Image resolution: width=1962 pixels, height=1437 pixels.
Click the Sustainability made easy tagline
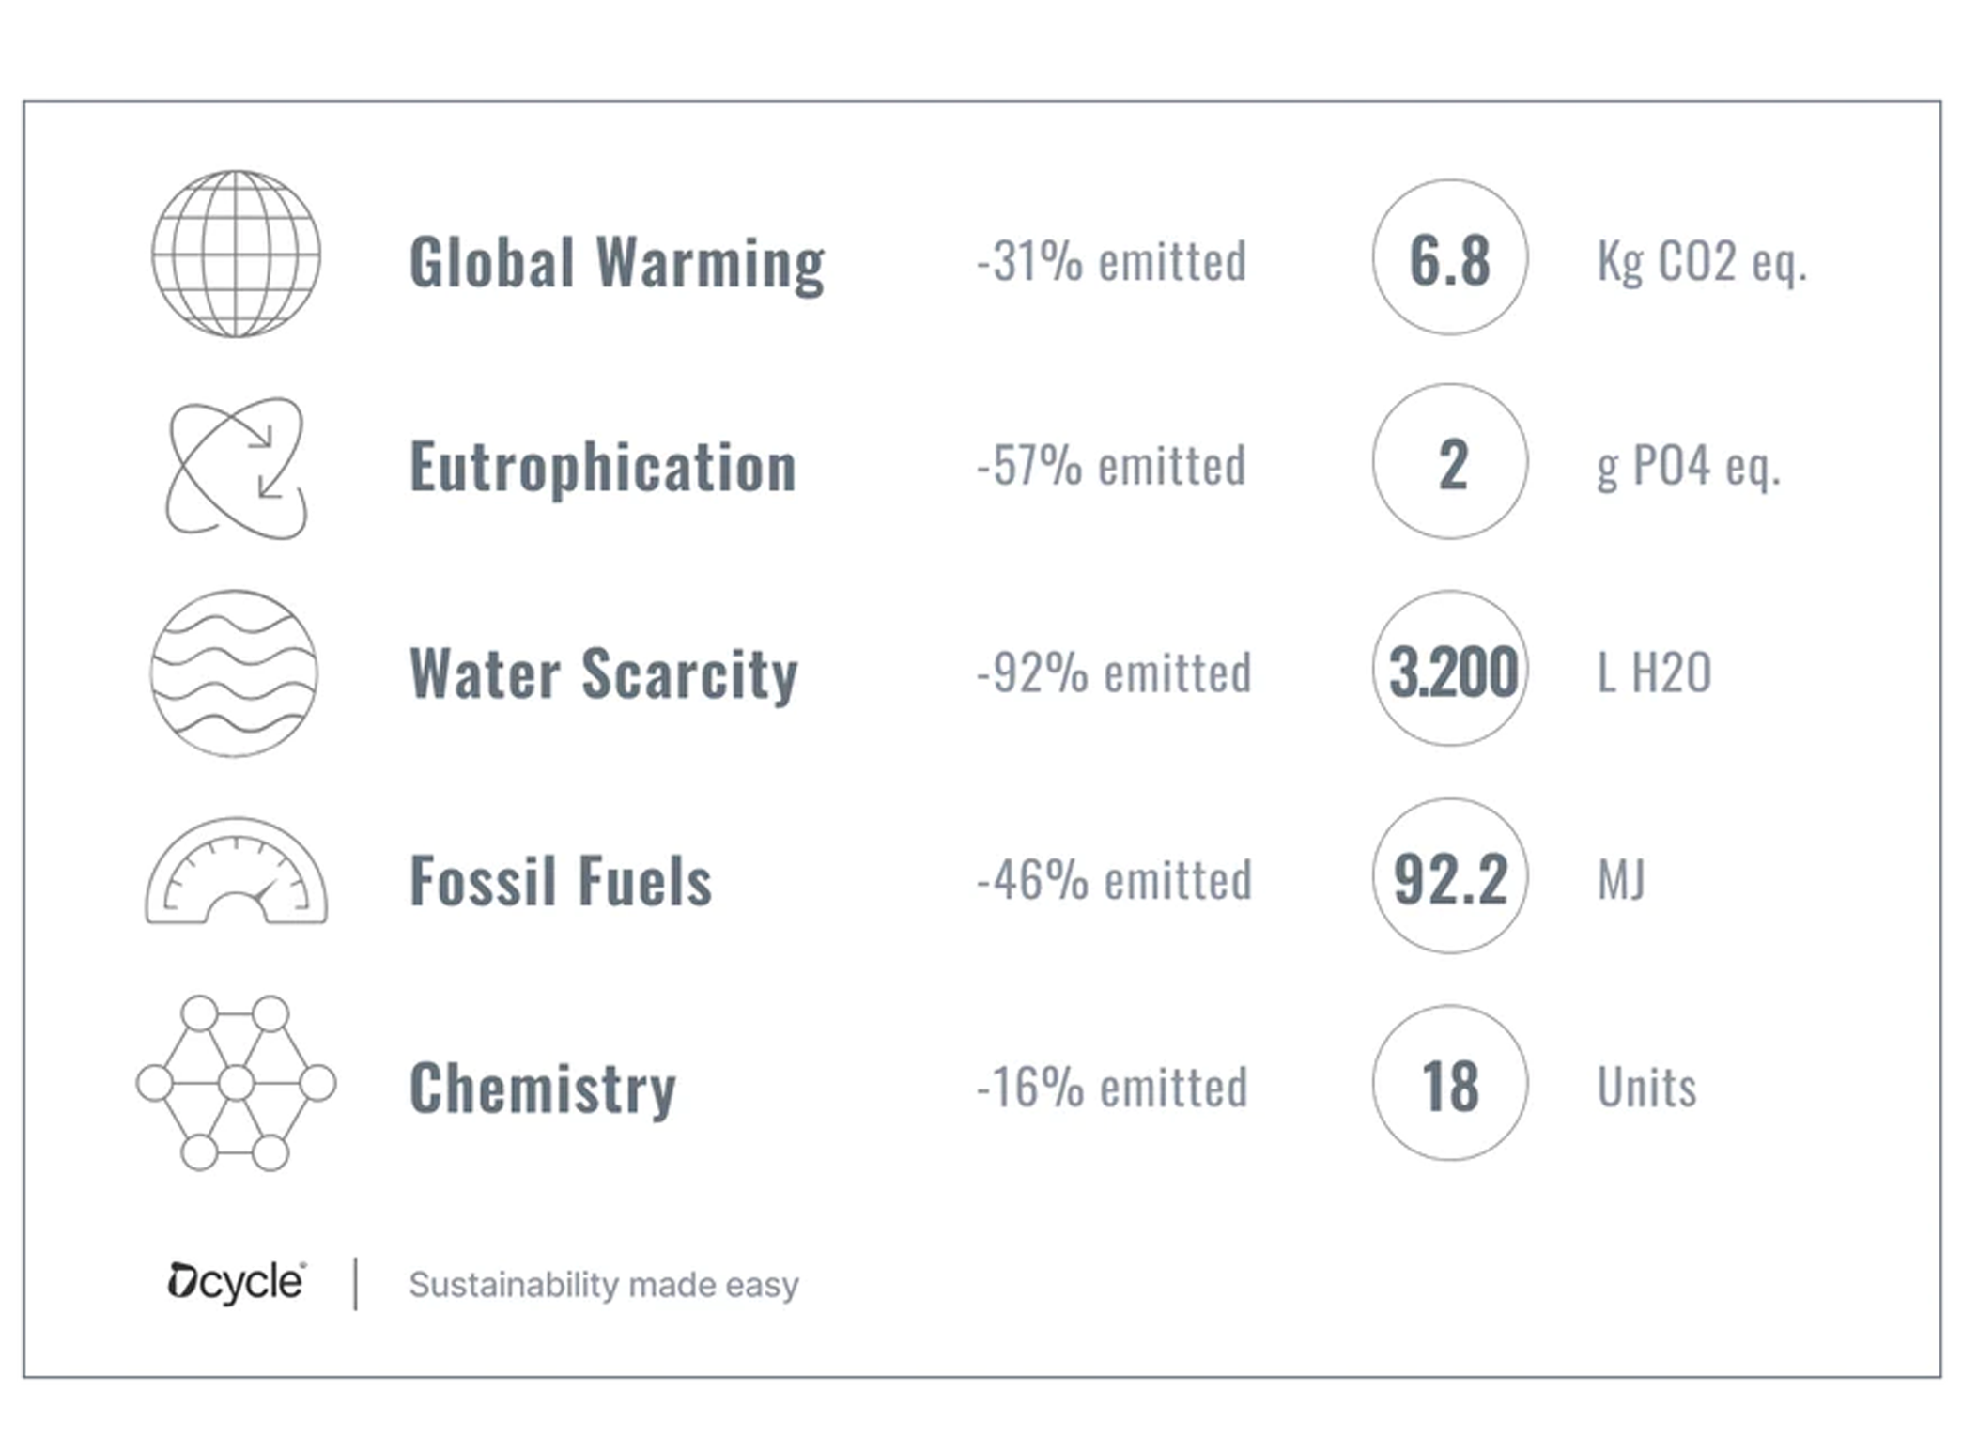click(x=604, y=1284)
